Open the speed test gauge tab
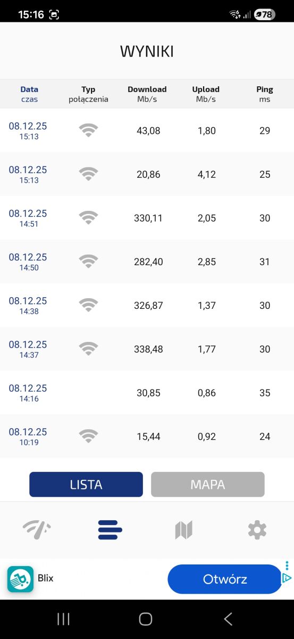 [37, 530]
